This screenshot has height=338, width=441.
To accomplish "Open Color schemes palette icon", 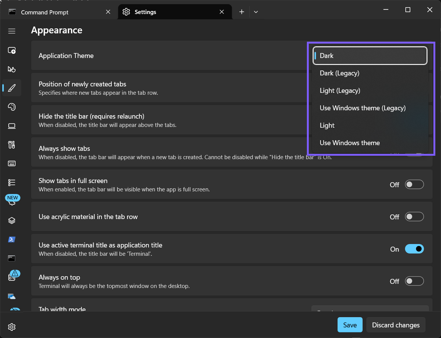I will pos(11,107).
